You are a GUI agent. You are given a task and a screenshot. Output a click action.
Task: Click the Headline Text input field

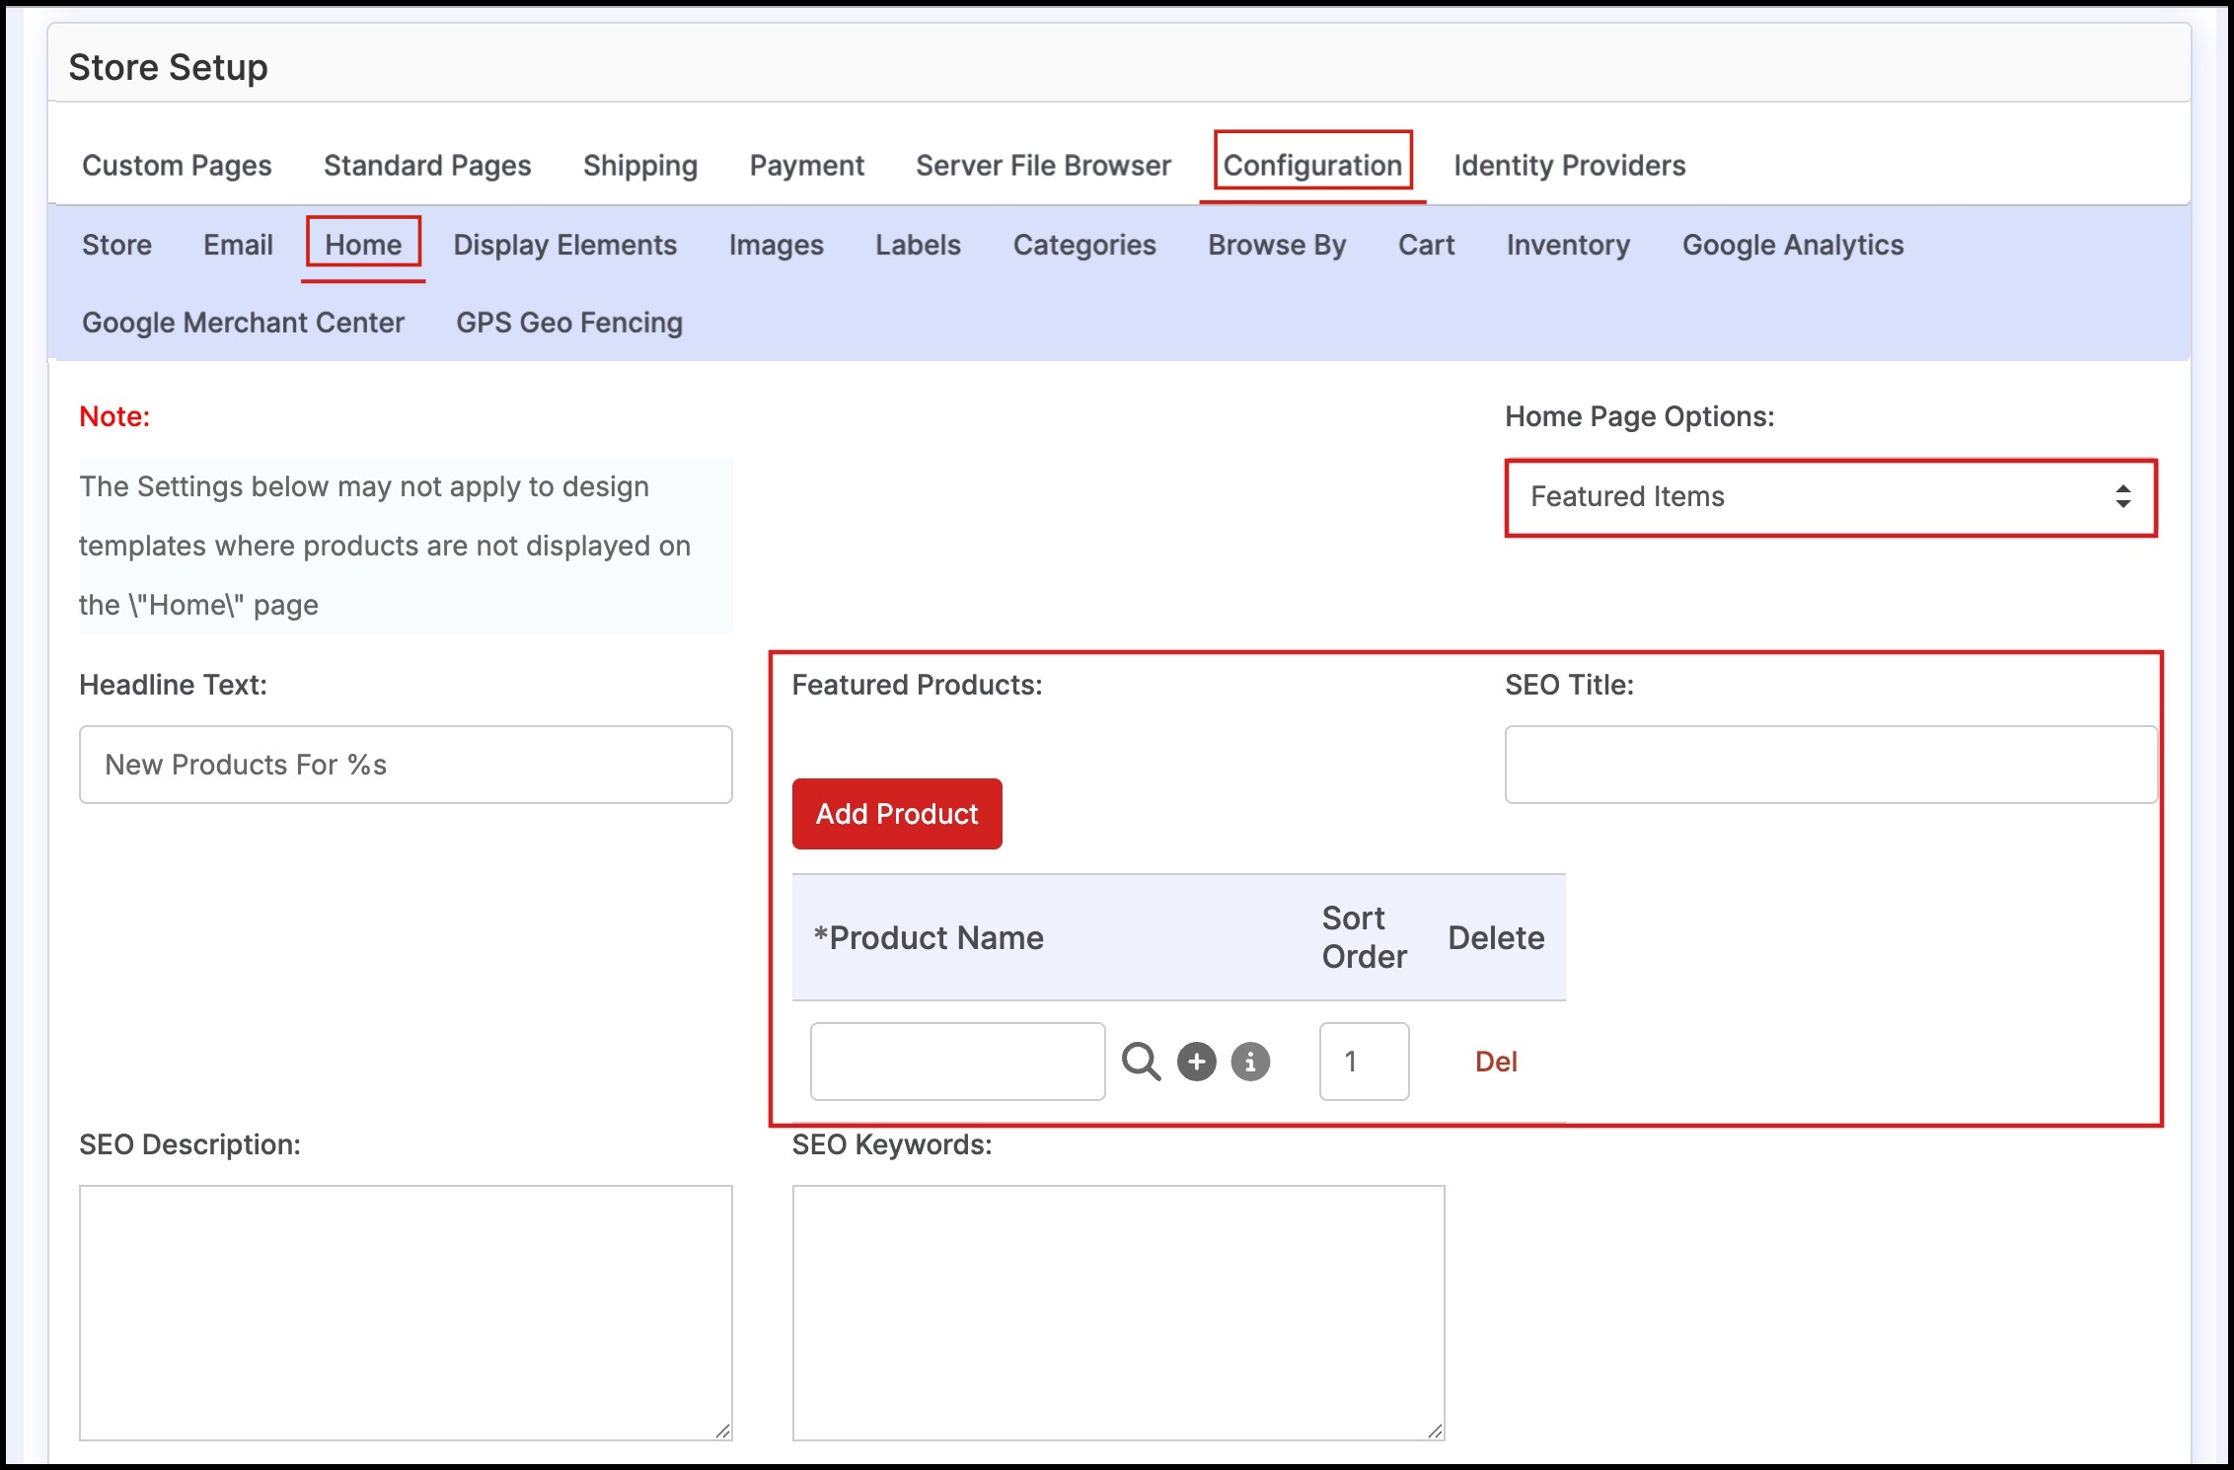coord(406,765)
